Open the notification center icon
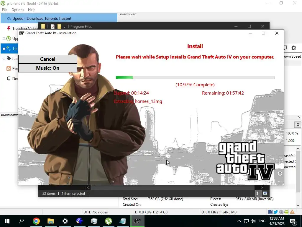Image resolution: width=302 pixels, height=227 pixels. pyautogui.click(x=293, y=221)
